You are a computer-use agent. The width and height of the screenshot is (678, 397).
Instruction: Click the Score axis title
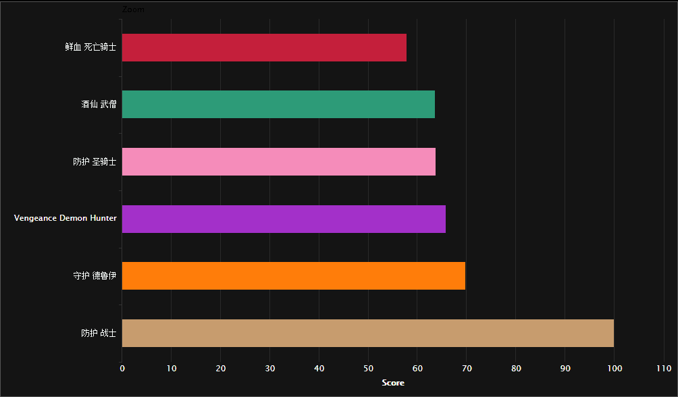[x=393, y=383]
